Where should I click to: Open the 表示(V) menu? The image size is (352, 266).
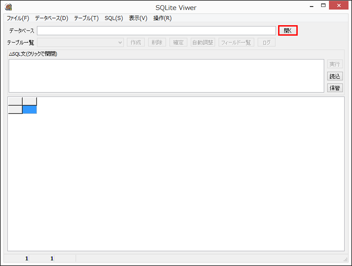(x=138, y=18)
